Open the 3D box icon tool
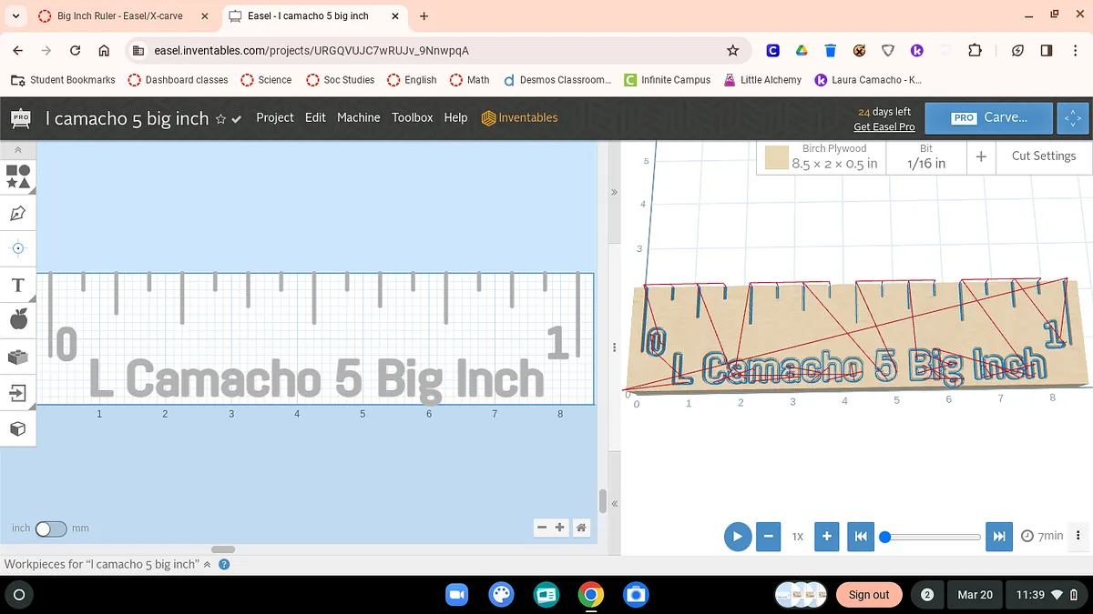Image resolution: width=1093 pixels, height=614 pixels. (x=18, y=428)
